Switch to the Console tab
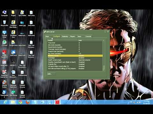This screenshot has width=153, height=114. 88,36
